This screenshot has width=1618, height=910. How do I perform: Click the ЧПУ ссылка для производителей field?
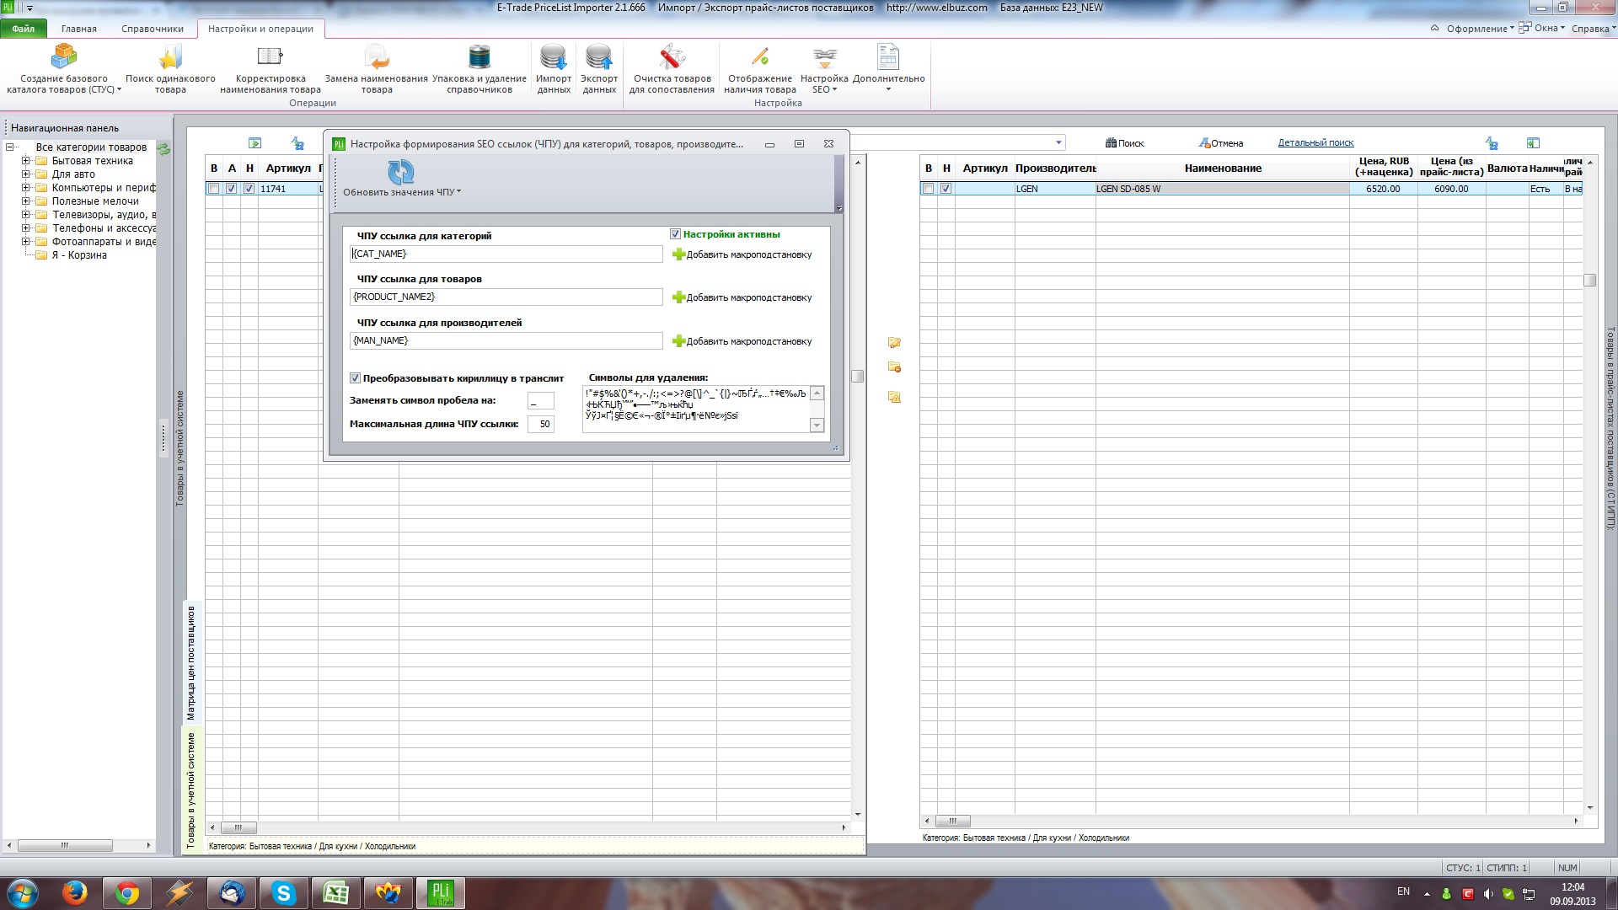point(506,340)
